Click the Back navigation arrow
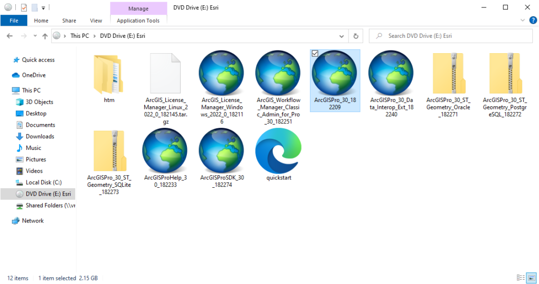This screenshot has height=284, width=539. click(x=9, y=36)
